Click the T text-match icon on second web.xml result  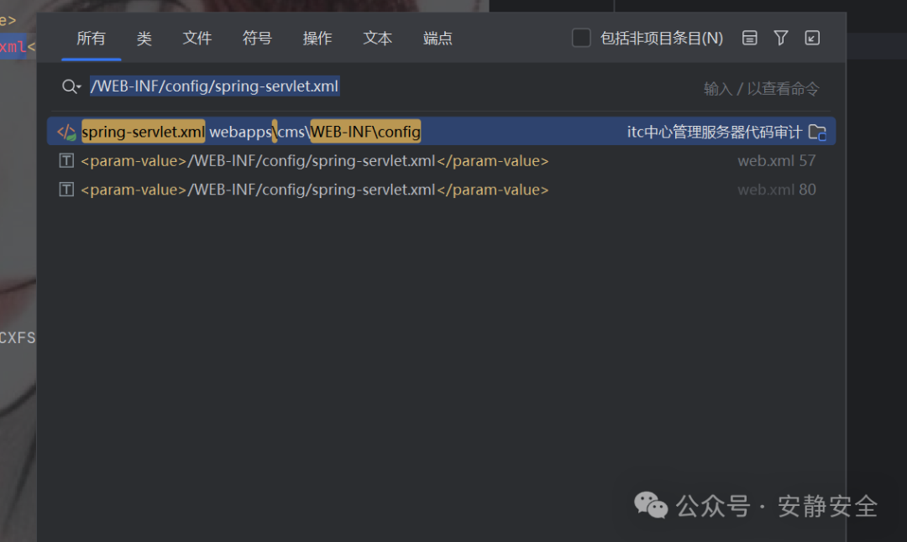tap(66, 189)
